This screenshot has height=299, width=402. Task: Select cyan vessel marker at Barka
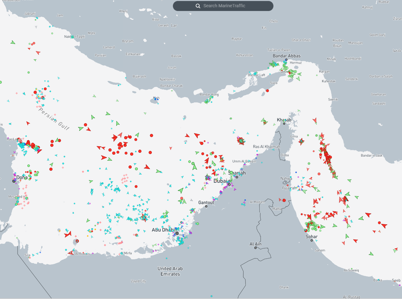[378, 280]
